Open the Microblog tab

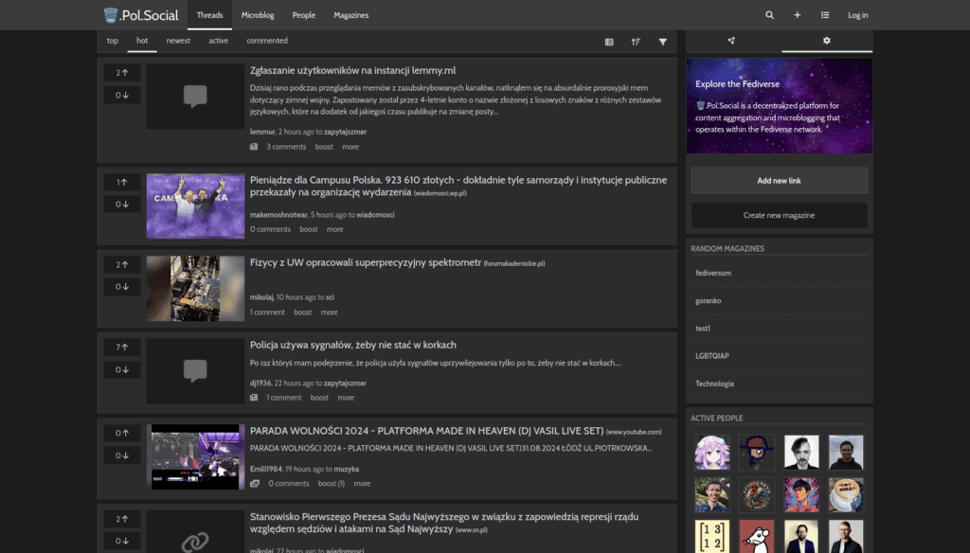(258, 15)
